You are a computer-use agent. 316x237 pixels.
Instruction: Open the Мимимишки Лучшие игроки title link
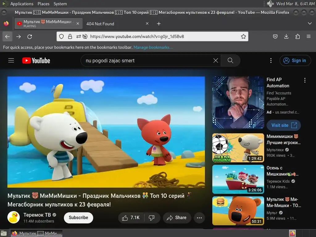coord(283,139)
